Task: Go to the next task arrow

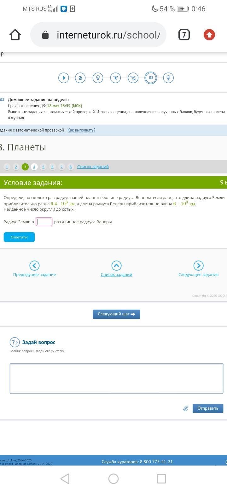Action: (198, 266)
